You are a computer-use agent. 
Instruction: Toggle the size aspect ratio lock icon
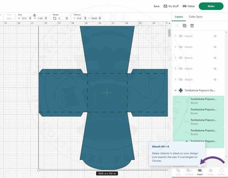(x=34, y=15)
